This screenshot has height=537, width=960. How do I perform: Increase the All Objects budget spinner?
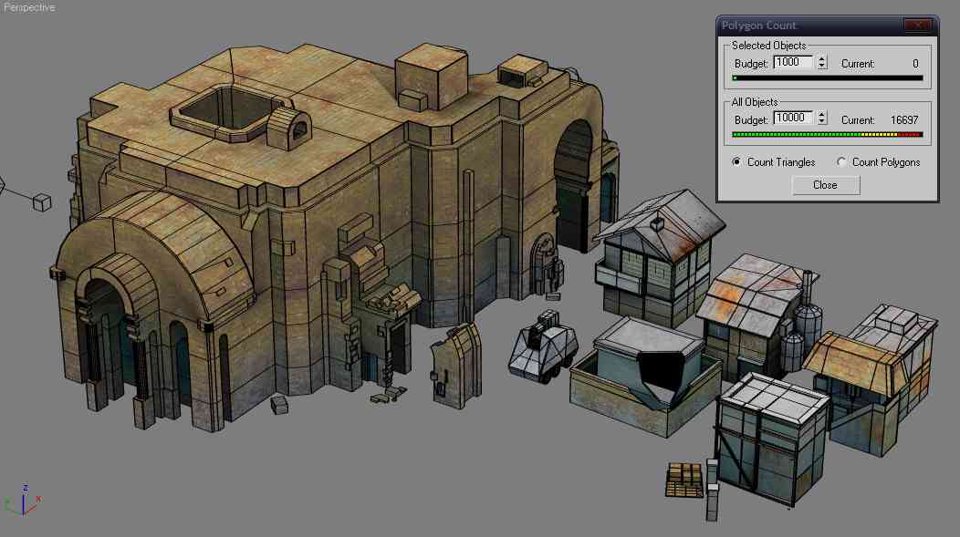coord(822,114)
